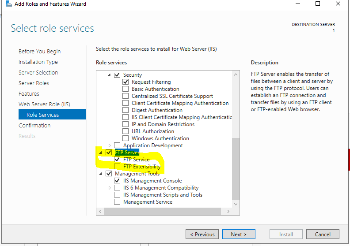Collapse the FTP Server tree node

pyautogui.click(x=101, y=153)
